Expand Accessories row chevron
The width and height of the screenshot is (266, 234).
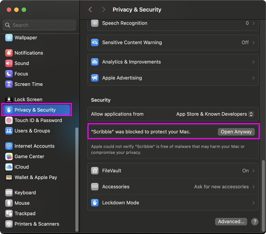tap(253, 187)
